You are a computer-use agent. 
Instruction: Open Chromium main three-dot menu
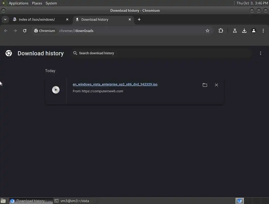pos(263,31)
